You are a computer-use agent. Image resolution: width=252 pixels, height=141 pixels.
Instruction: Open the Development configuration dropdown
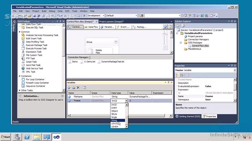click(x=104, y=16)
